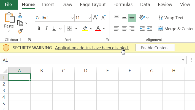Apply the yellow fill color swatch
The height and width of the screenshot is (110, 195).
(x=85, y=28)
